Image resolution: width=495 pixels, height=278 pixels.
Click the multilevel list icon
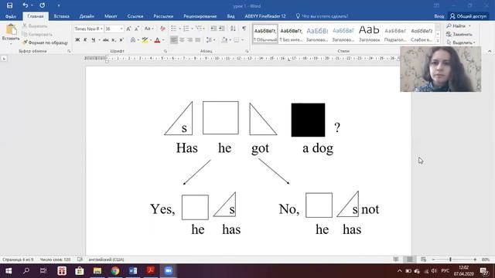click(x=199, y=29)
